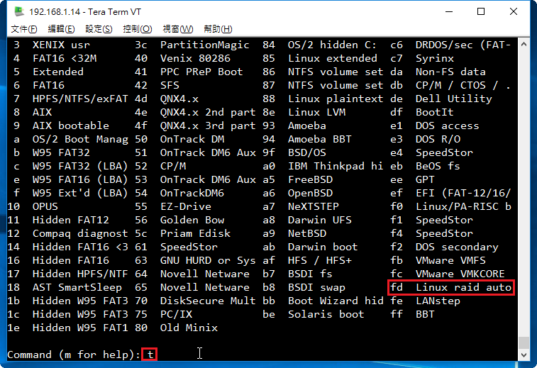Click the scrollbar down arrow
This screenshot has height=368, width=537.
[524, 355]
